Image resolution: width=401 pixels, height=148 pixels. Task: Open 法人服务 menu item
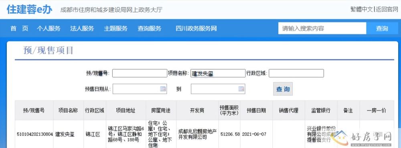click(x=82, y=28)
